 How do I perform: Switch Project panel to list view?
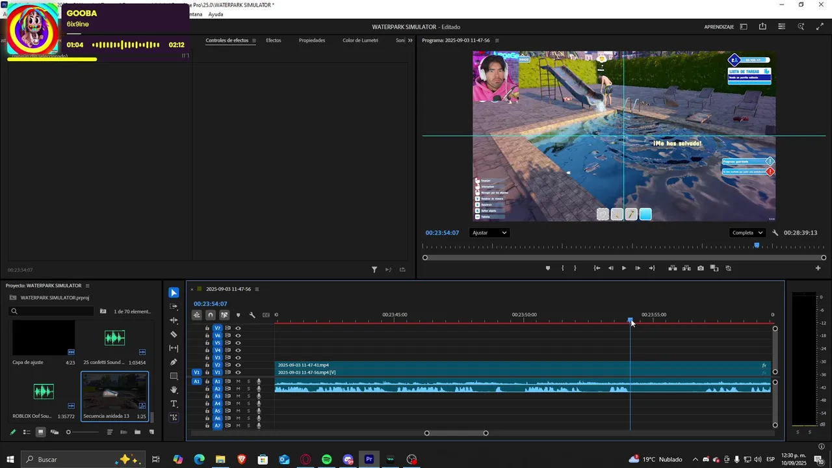27,432
